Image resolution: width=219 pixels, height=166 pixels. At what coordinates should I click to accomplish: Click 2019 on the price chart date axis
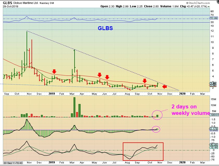(x=52, y=94)
